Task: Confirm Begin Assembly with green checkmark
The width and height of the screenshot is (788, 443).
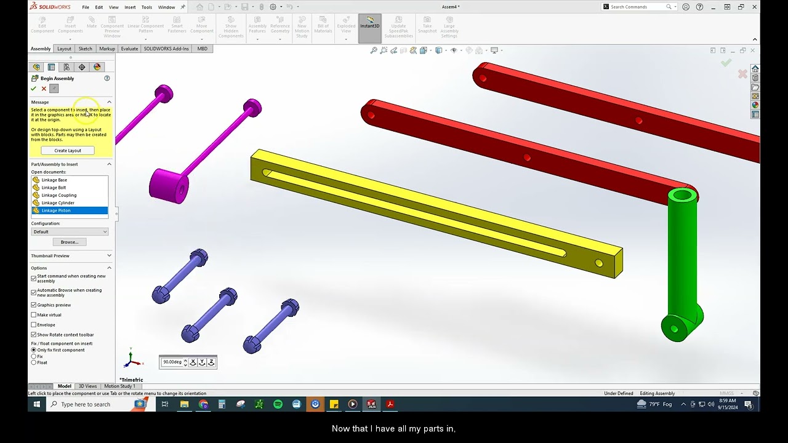Action: point(34,89)
